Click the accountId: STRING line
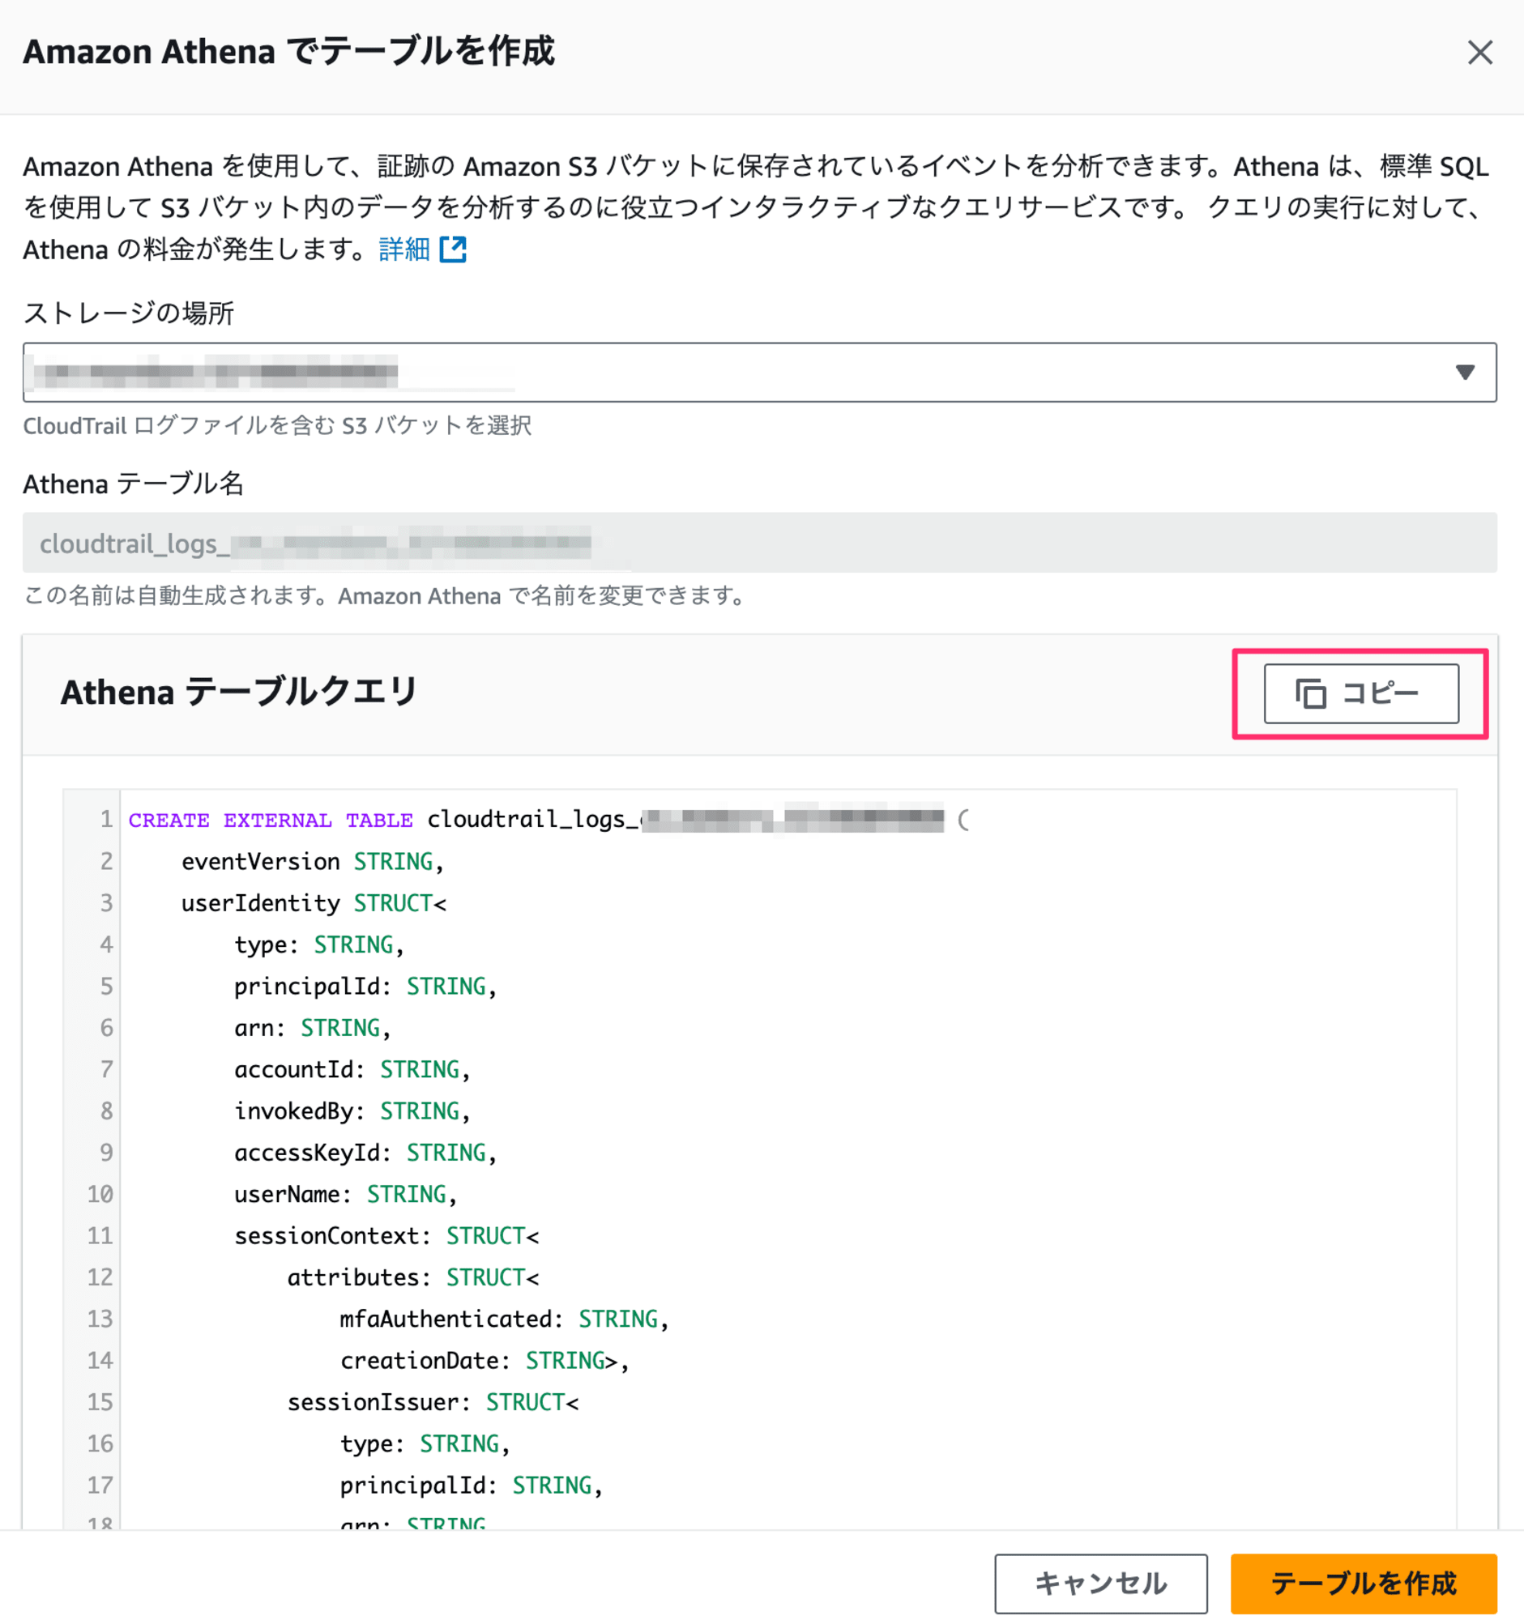The image size is (1524, 1620). tap(352, 1069)
